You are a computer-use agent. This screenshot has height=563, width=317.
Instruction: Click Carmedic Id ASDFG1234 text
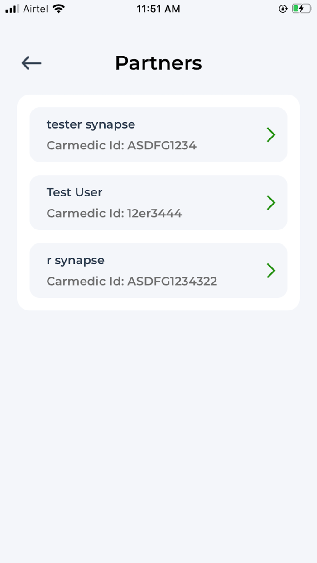click(121, 145)
